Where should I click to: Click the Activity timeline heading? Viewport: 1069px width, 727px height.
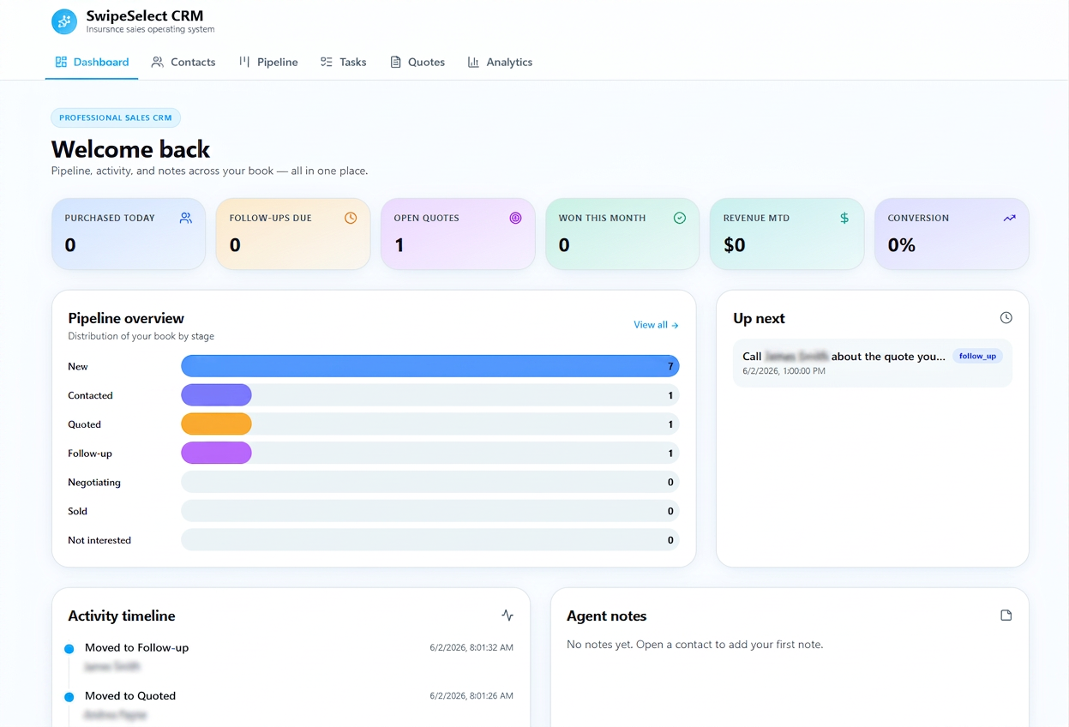click(122, 616)
